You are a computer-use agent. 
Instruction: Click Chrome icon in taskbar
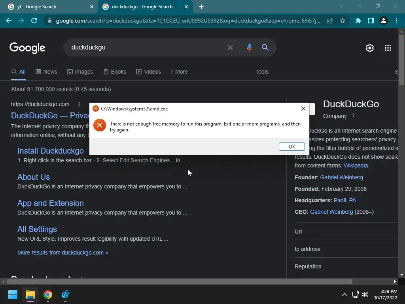coord(48,294)
